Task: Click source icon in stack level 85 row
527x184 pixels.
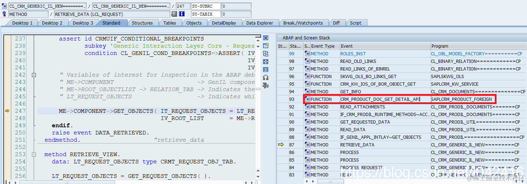Action: click(x=307, y=160)
